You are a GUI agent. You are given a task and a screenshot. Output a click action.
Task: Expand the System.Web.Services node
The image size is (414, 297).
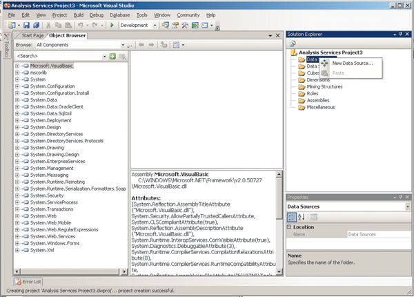[17, 236]
